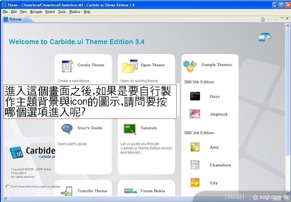
Task: Click the Armi theme name
Action: [214, 148]
